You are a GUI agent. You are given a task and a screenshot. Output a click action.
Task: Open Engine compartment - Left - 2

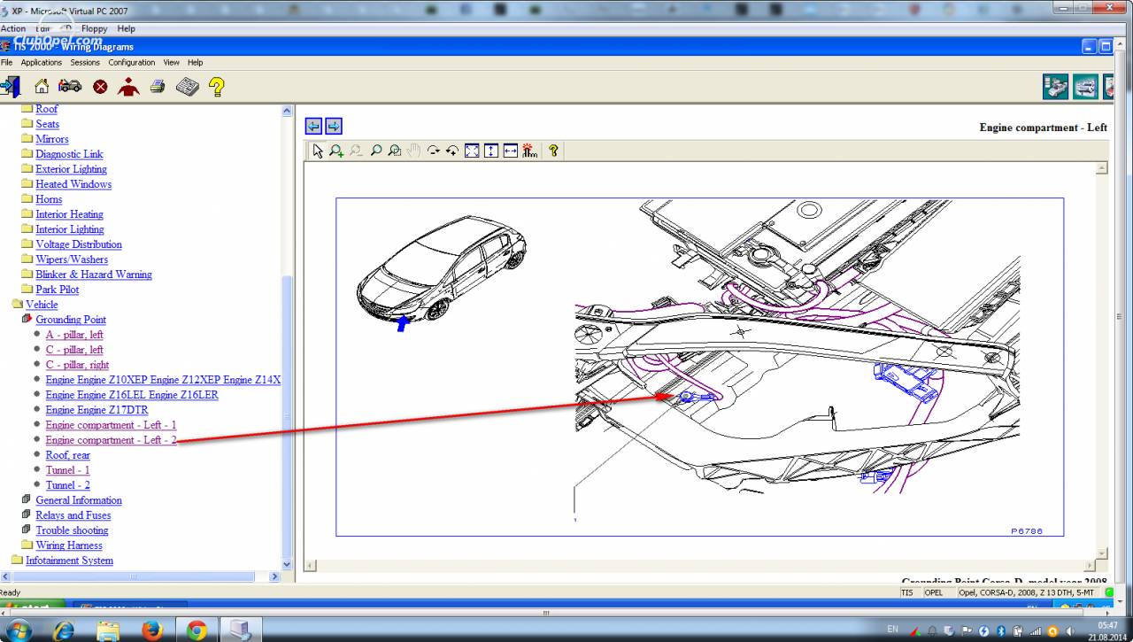click(111, 440)
